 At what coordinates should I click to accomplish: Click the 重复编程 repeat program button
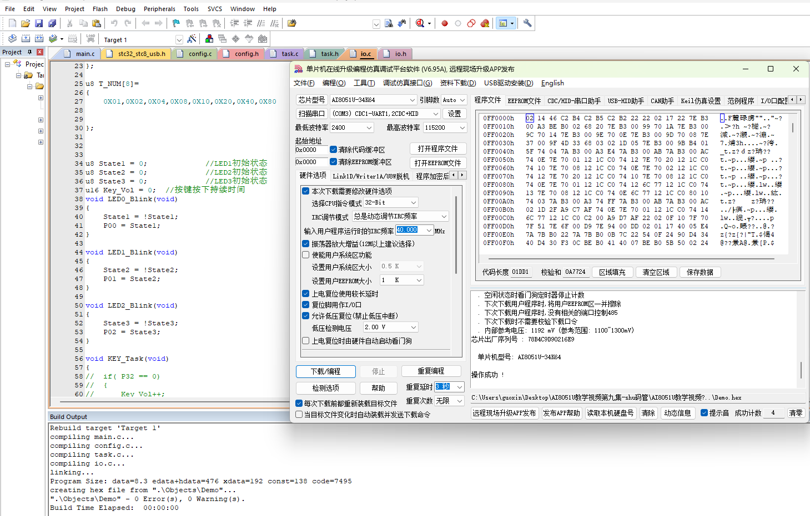(431, 371)
